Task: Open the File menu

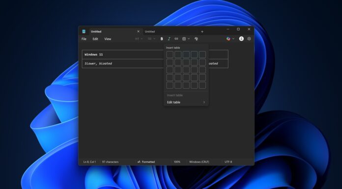Action: [84, 39]
